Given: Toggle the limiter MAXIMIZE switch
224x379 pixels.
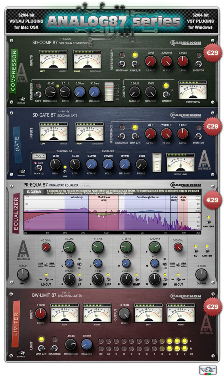Looking at the screenshot, I should (x=54, y=348).
